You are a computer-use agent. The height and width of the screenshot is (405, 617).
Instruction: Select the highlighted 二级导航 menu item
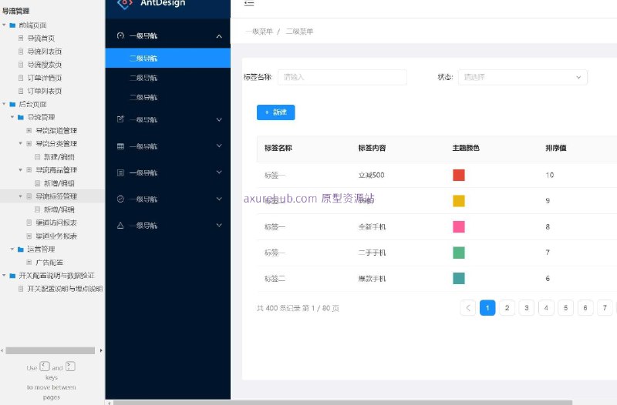168,59
